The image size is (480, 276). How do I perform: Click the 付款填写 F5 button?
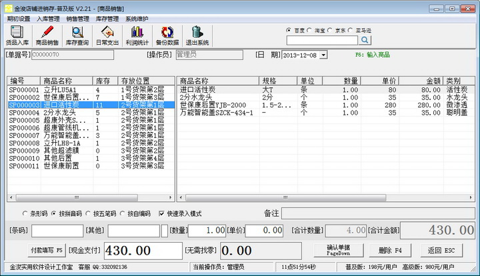47,250
